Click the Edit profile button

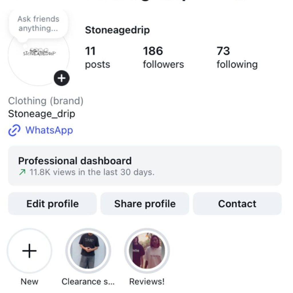click(52, 204)
